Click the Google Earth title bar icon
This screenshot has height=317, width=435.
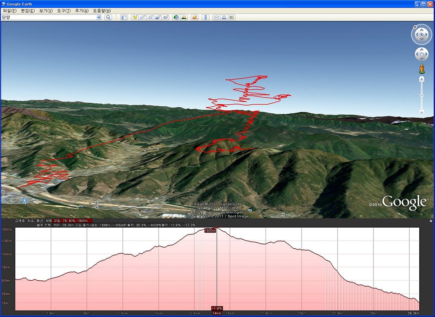[3, 4]
